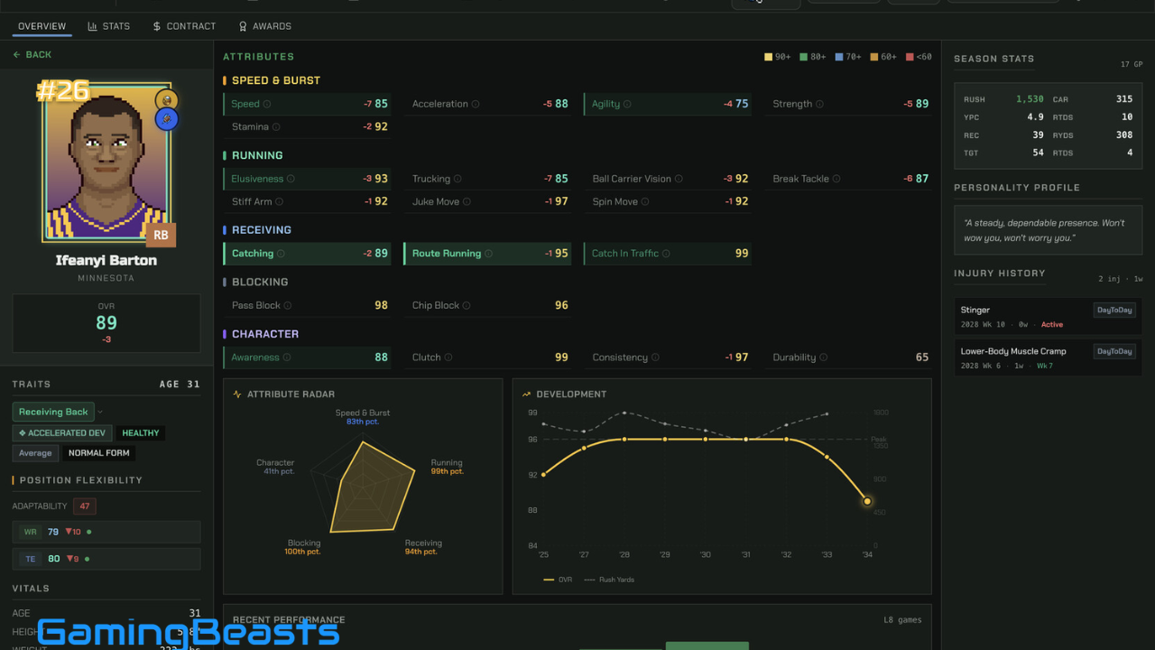This screenshot has width=1155, height=650.
Task: Click the Acceleration info icon
Action: [476, 104]
